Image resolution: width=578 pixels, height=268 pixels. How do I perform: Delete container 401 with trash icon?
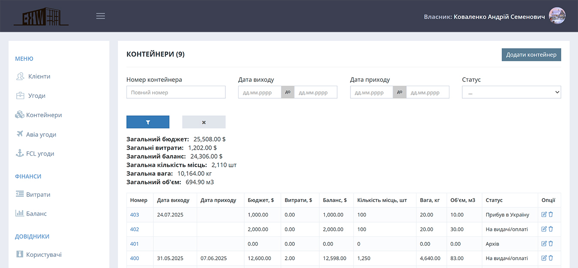pyautogui.click(x=551, y=244)
